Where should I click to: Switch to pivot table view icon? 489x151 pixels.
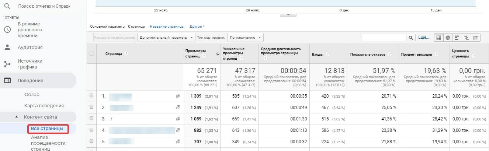tap(476, 38)
